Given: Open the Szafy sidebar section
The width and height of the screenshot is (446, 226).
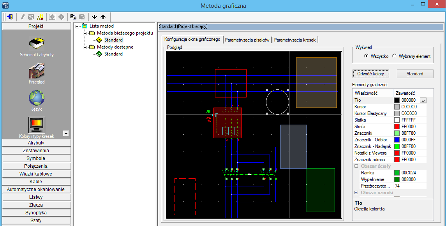Looking at the screenshot, I should [x=36, y=220].
